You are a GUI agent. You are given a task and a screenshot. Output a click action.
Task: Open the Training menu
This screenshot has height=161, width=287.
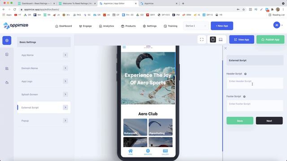point(170,26)
